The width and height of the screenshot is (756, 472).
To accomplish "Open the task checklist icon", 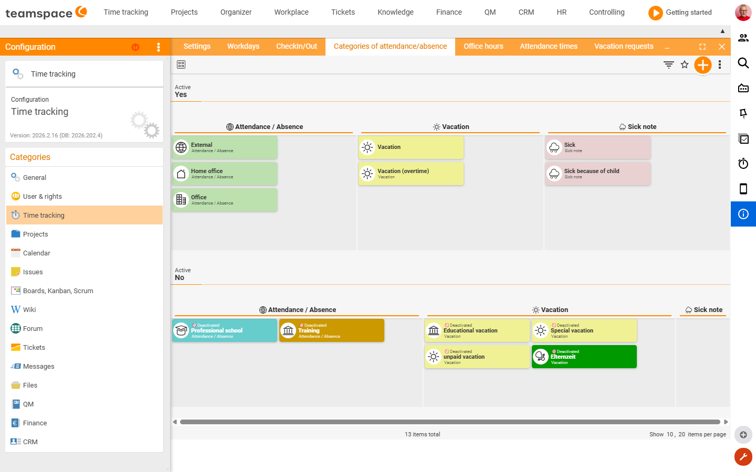I will 743,138.
